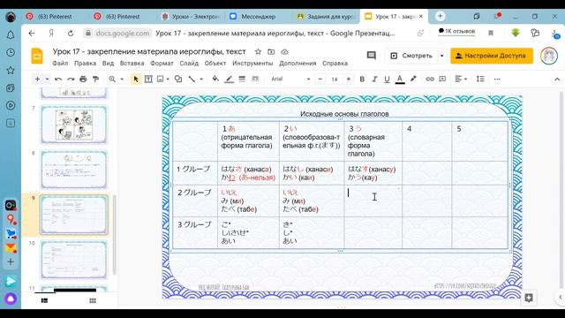Add a comment from the toolbar
The height and width of the screenshot is (318, 565).
point(442,79)
